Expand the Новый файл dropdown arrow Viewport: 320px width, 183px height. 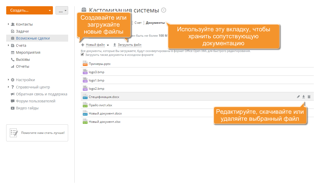point(108,45)
